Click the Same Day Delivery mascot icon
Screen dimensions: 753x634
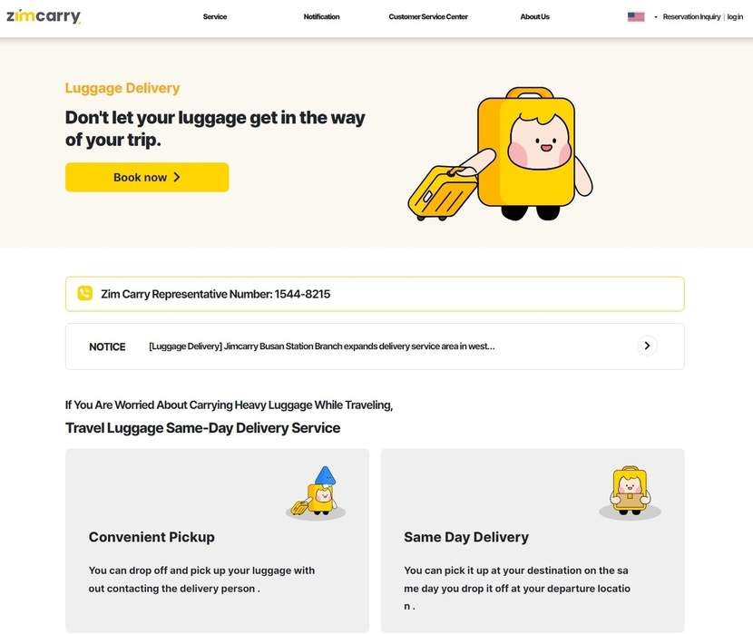coord(630,493)
